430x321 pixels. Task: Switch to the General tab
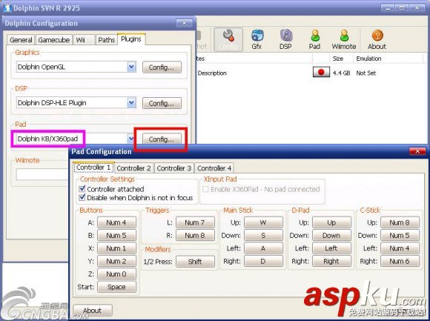(21, 40)
